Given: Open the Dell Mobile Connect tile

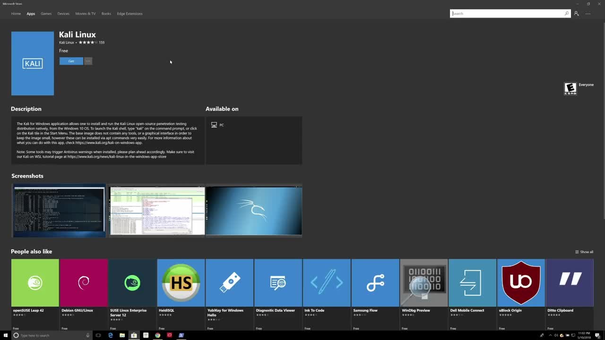Looking at the screenshot, I should pos(472,295).
